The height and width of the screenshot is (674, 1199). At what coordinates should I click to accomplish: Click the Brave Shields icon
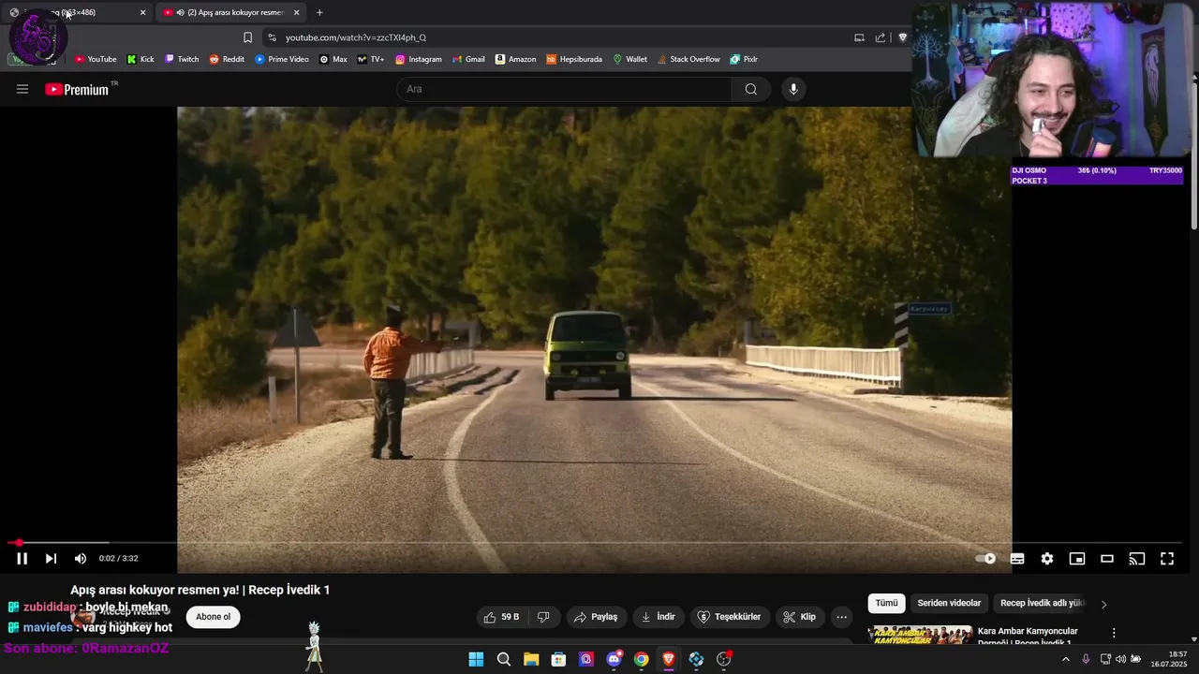pos(902,37)
